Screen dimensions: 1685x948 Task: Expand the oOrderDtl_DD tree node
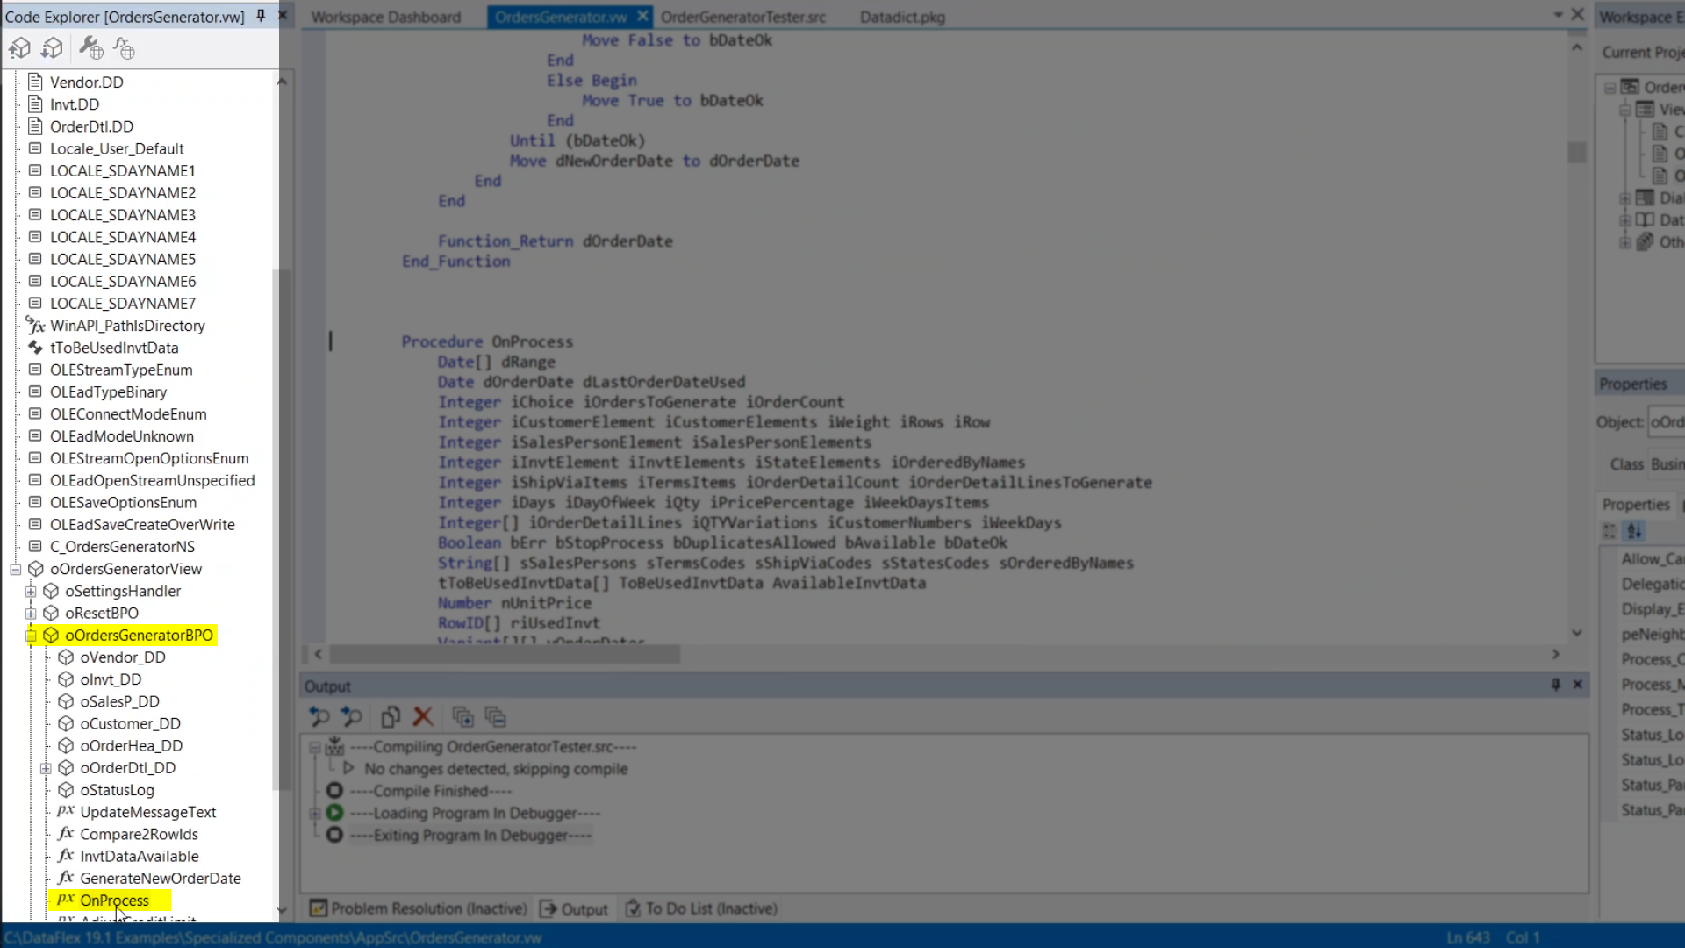[x=46, y=768]
